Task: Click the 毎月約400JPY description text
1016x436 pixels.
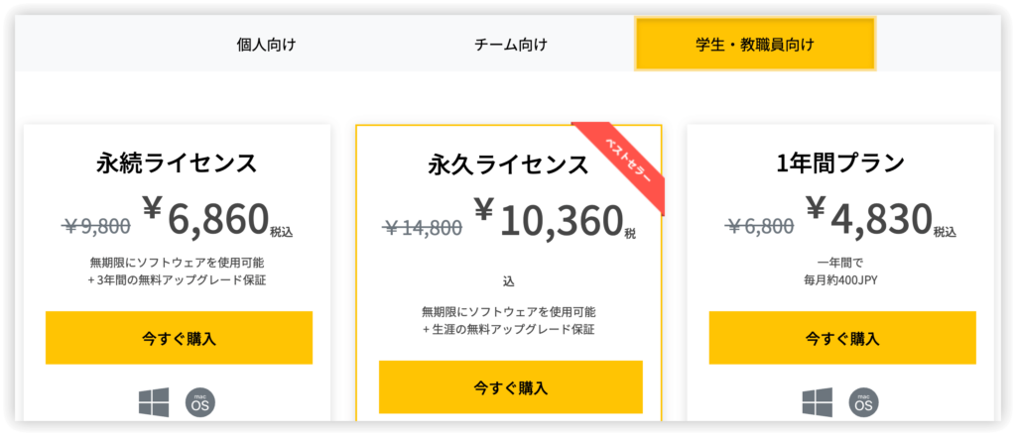Action: 841,279
